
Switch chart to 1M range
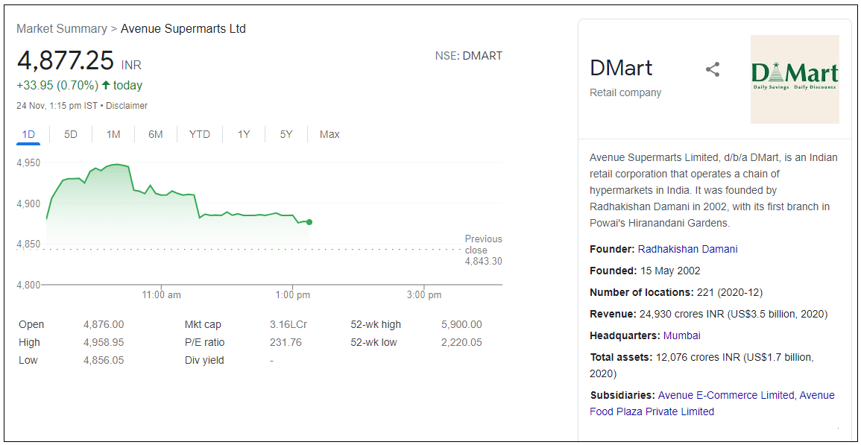click(113, 134)
